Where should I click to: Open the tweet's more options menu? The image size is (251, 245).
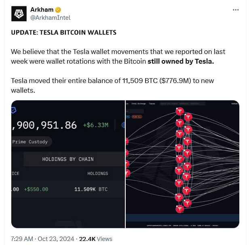[236, 9]
